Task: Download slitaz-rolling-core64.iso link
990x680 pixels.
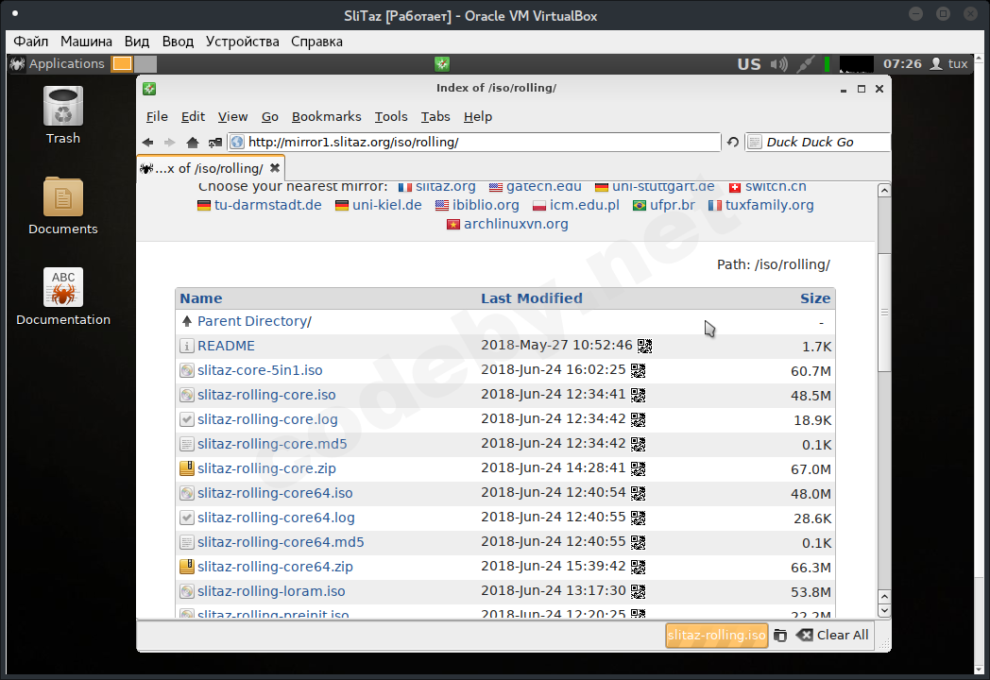Action: tap(275, 493)
